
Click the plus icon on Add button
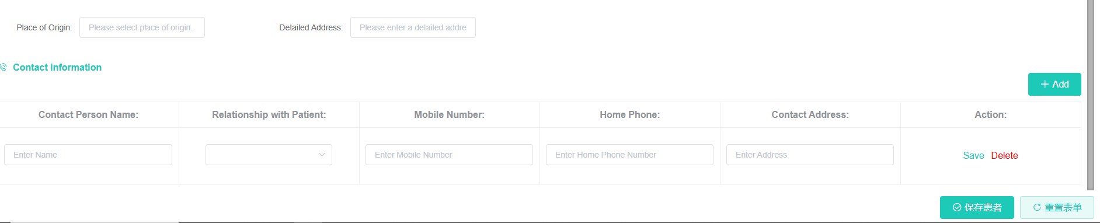pos(1045,84)
